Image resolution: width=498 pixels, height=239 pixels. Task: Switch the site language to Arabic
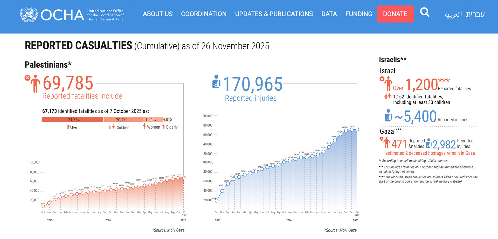coord(453,14)
